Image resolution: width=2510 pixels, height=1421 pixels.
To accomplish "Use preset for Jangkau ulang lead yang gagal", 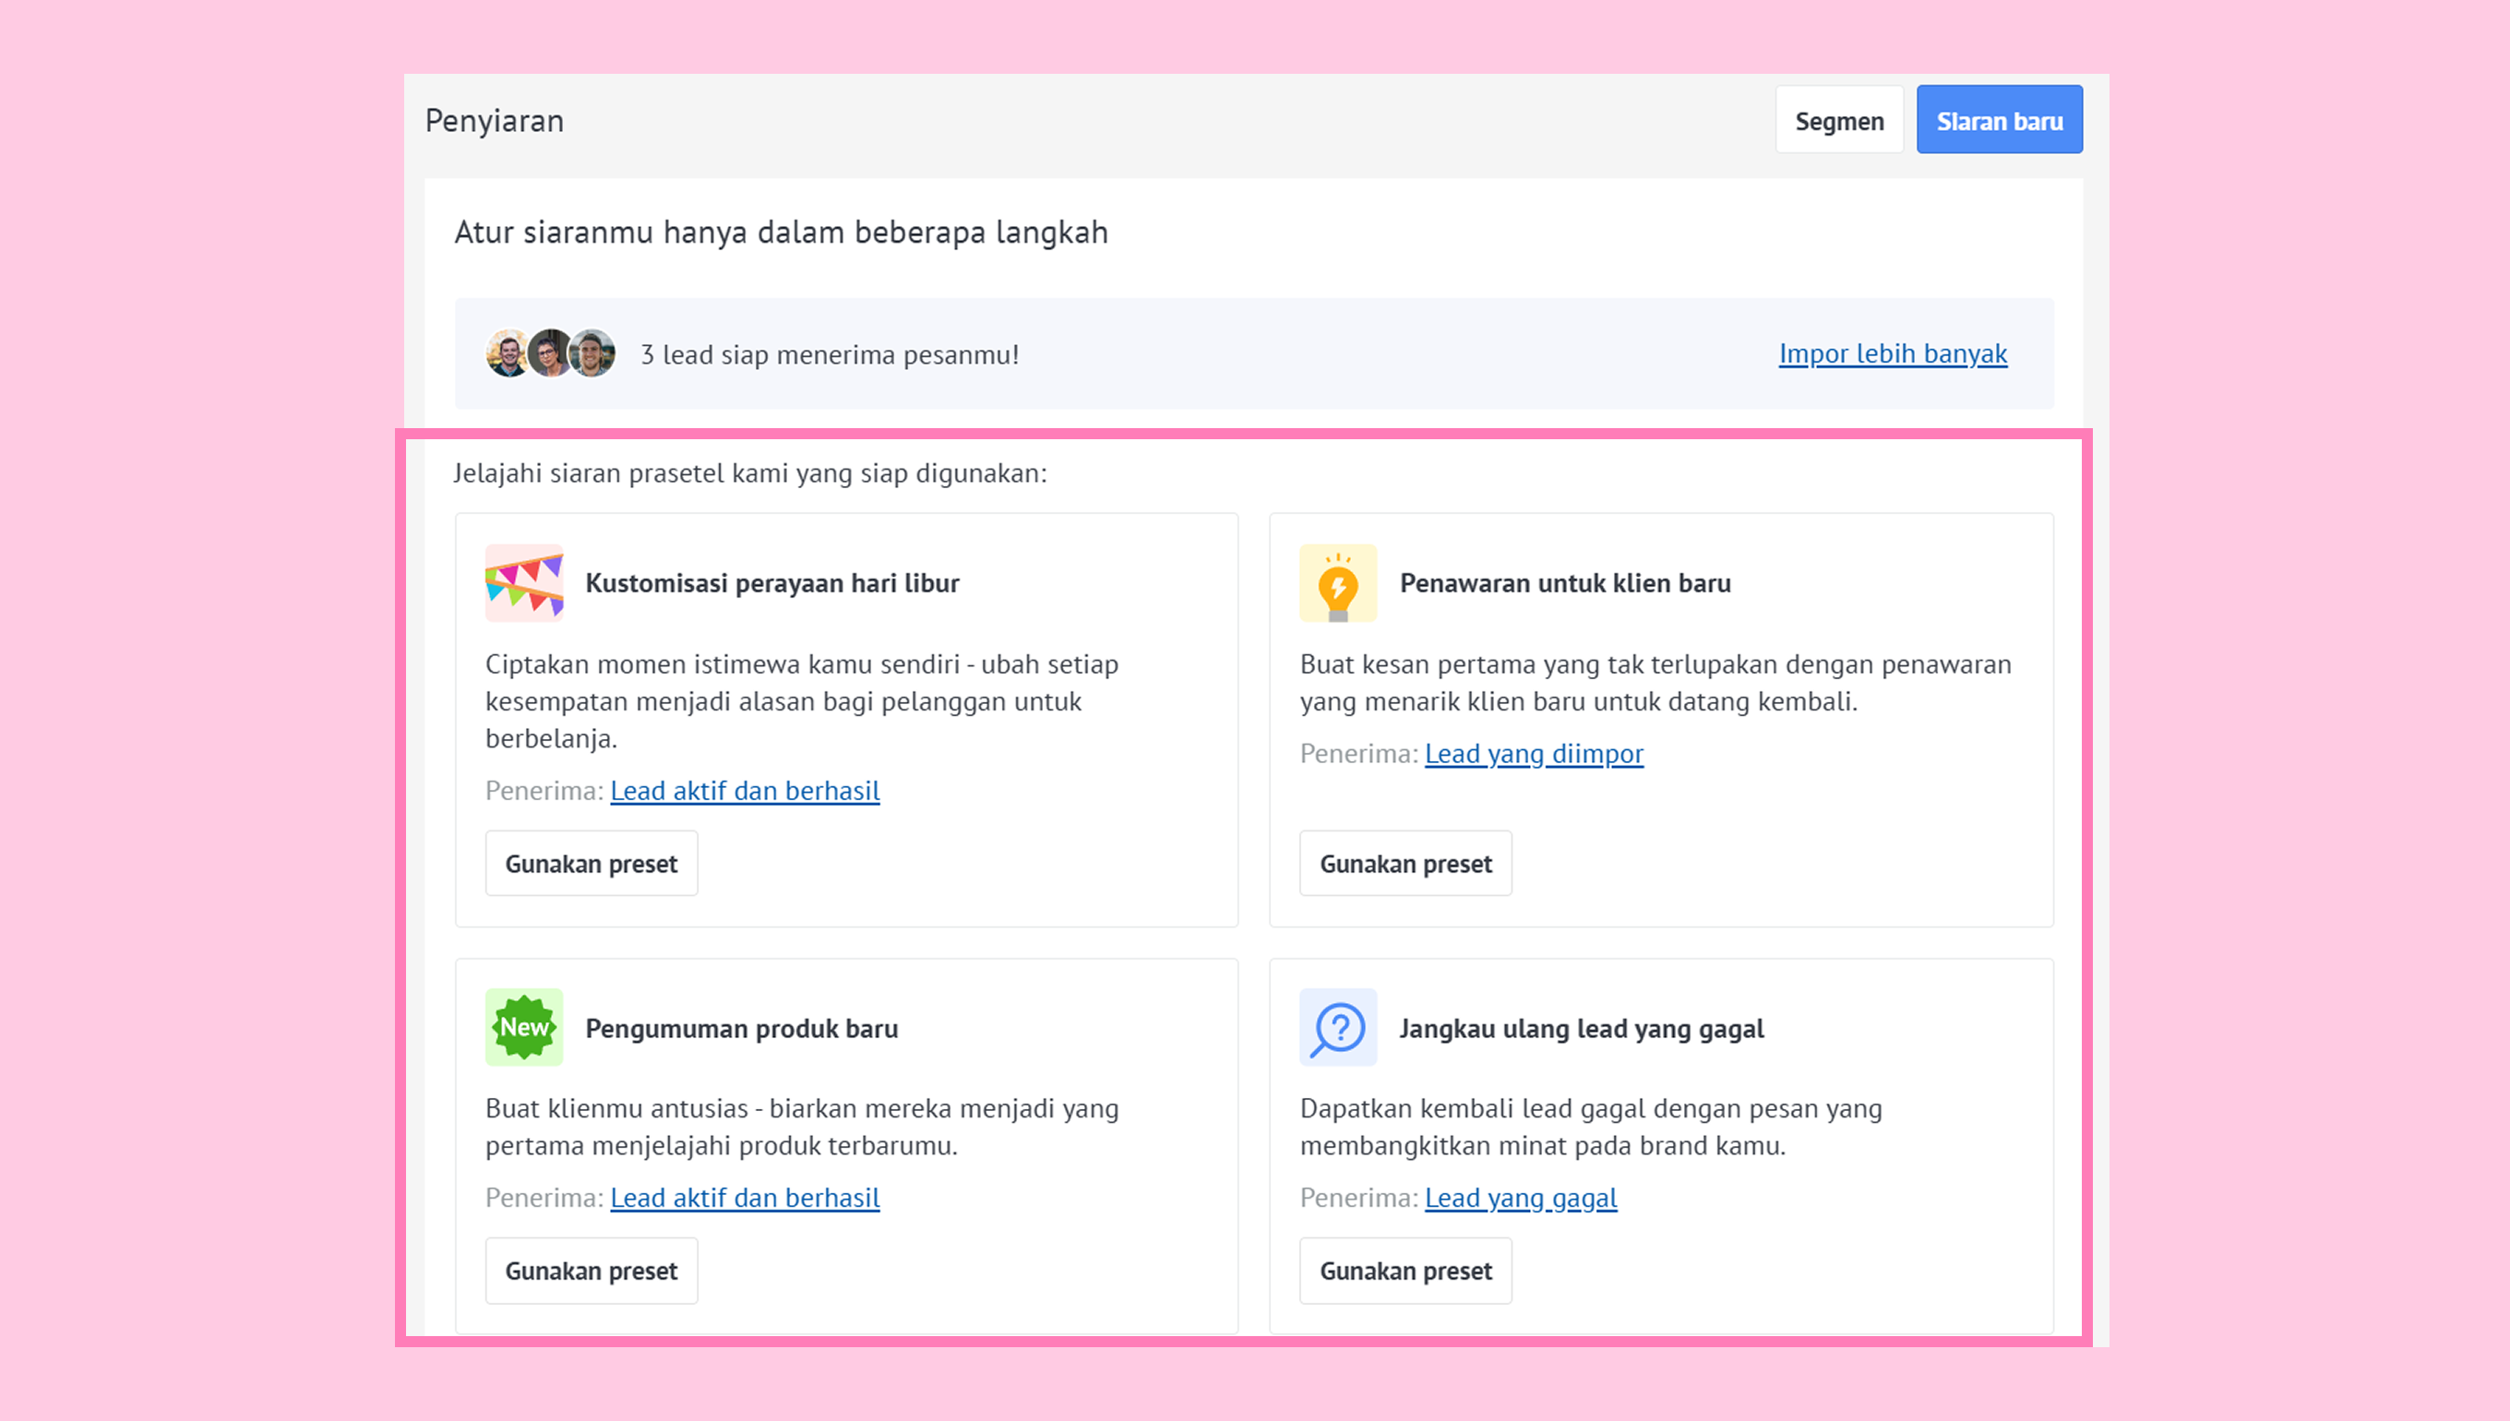I will click(x=1405, y=1271).
